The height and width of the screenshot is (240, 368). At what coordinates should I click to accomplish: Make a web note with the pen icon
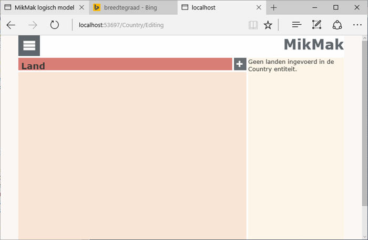click(316, 25)
